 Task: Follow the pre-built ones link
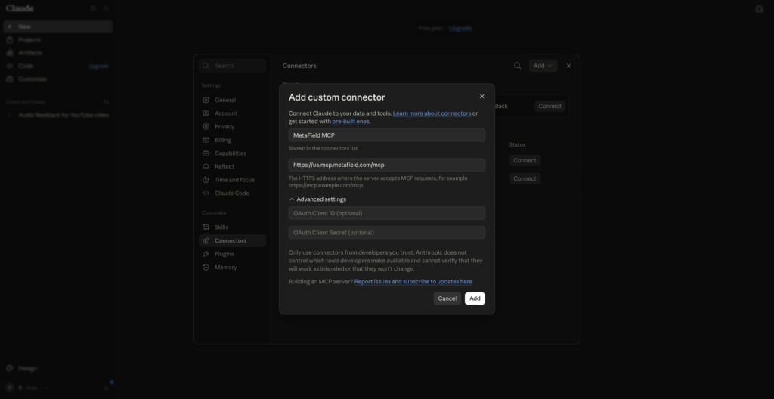(x=351, y=121)
